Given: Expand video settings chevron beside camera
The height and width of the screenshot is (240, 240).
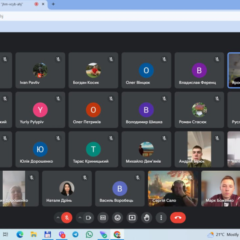Looking at the screenshot, I should pyautogui.click(x=80, y=217).
